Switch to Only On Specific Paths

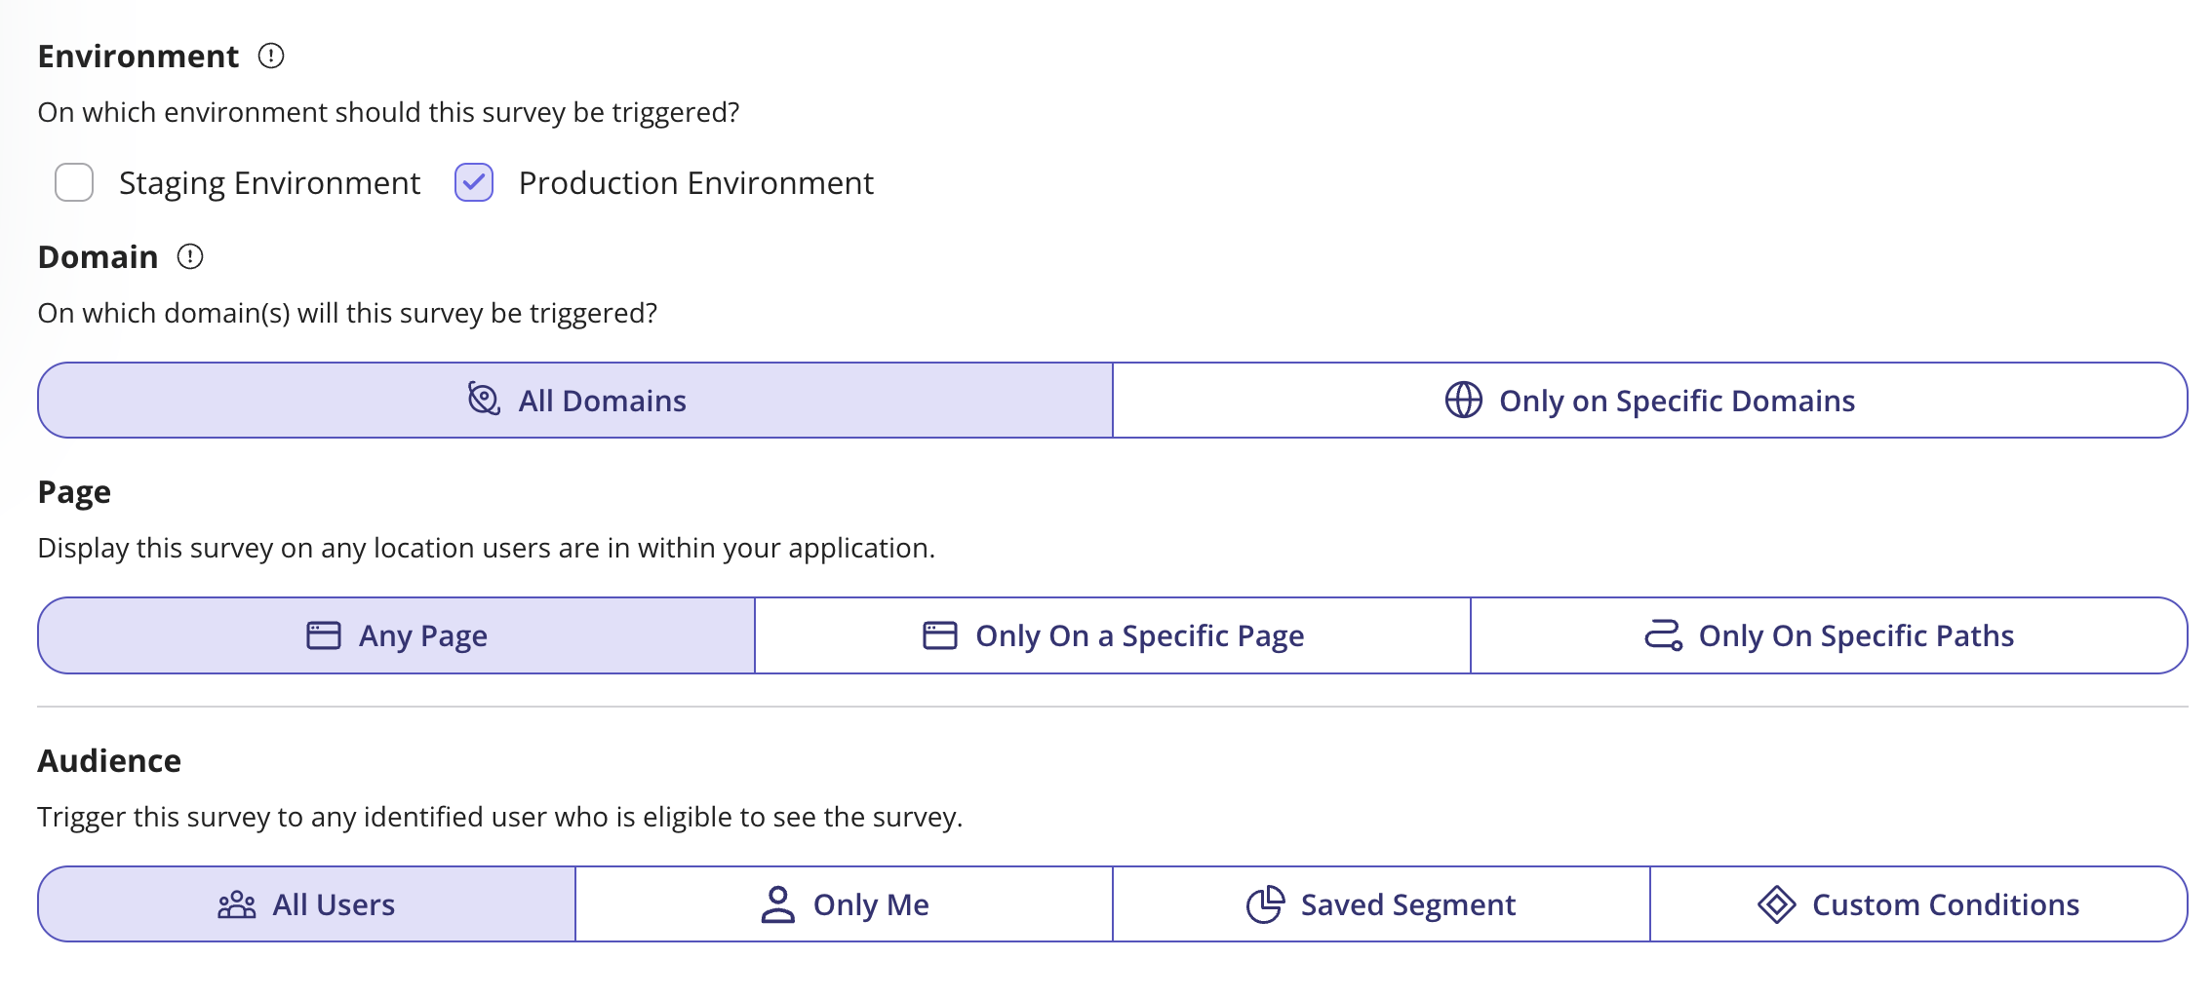[1829, 635]
